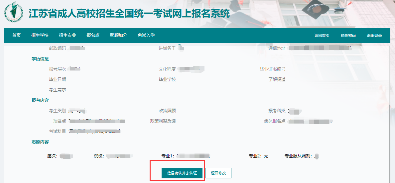This screenshot has height=183, width=395.
Task: Click the 志愿内容 section heading
Action: [40, 142]
